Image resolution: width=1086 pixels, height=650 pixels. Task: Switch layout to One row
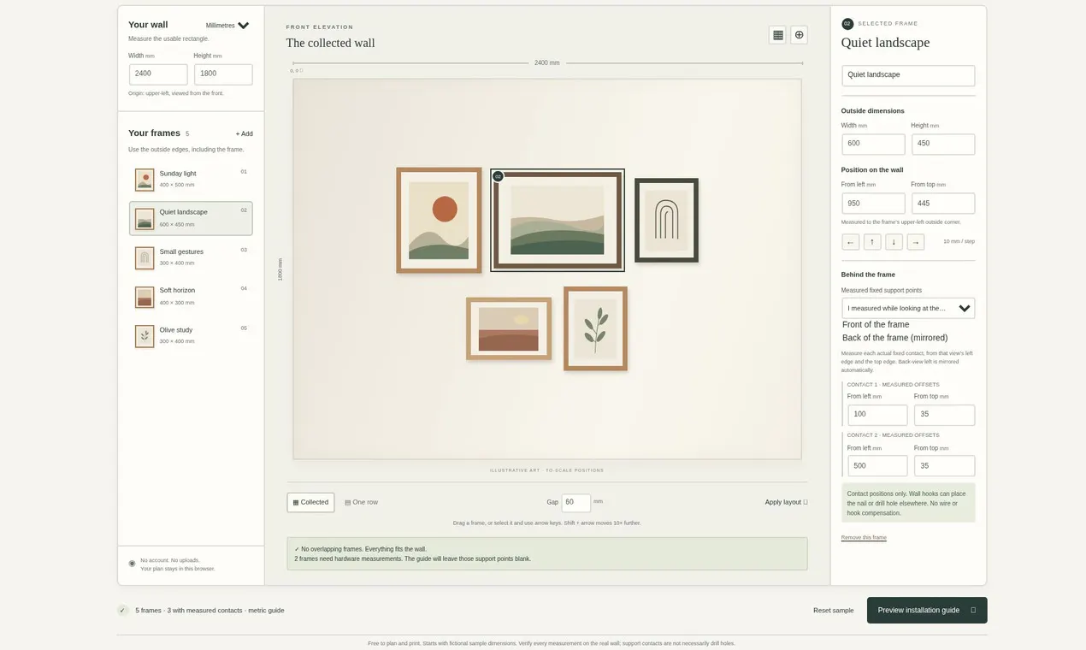click(x=361, y=502)
